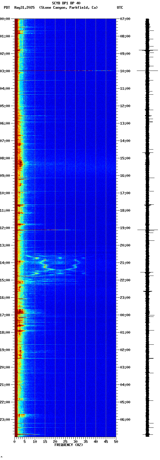The height and width of the screenshot is (460, 160).
Task: Click the '(Stone Canyon, Parkfield, Ca)' location label
Action: [68, 8]
